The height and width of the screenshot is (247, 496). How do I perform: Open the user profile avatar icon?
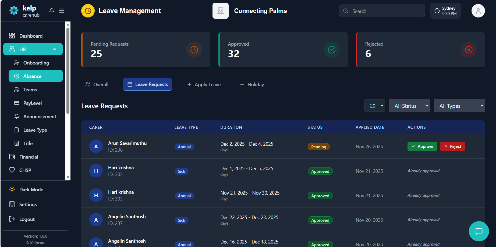click(478, 11)
